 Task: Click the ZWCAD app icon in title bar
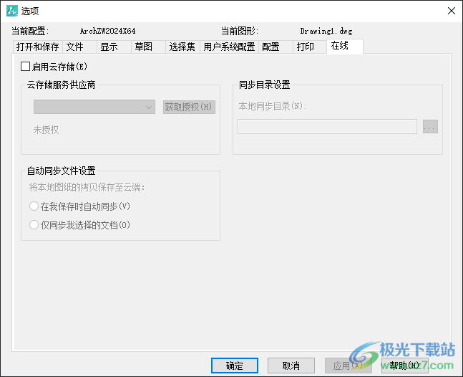pos(12,11)
